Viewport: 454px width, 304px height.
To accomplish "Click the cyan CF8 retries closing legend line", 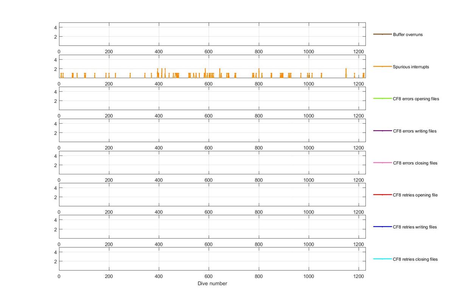I will (382, 259).
